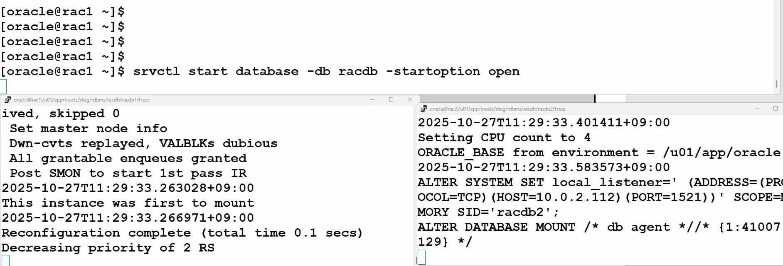Minimize the rac1 trace window
Viewport: 783px width, 266px height.
pos(372,99)
